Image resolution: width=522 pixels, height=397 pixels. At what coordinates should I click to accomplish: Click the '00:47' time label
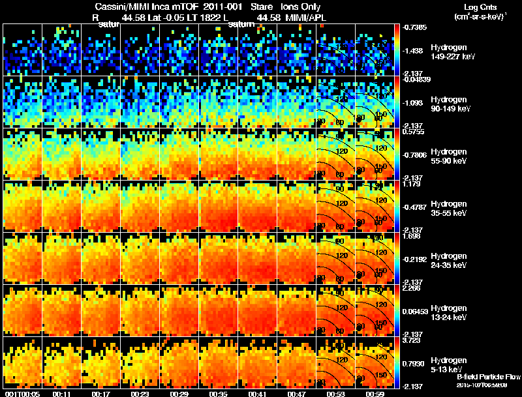pyautogui.click(x=296, y=394)
